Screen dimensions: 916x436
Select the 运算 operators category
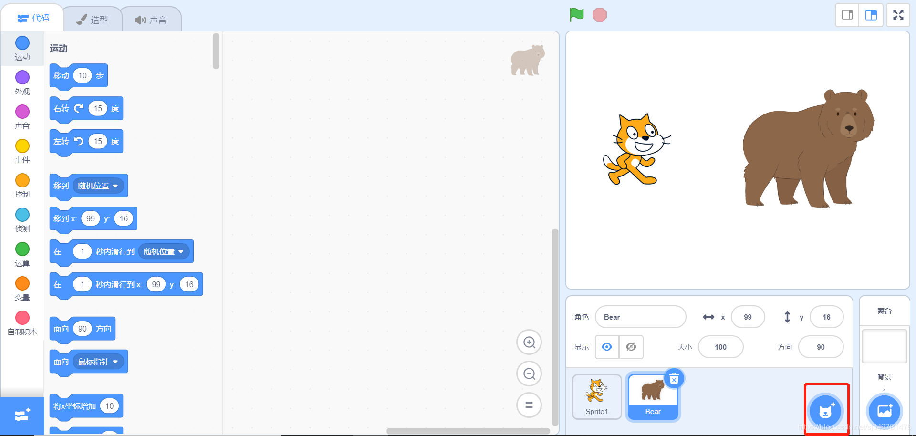(22, 255)
